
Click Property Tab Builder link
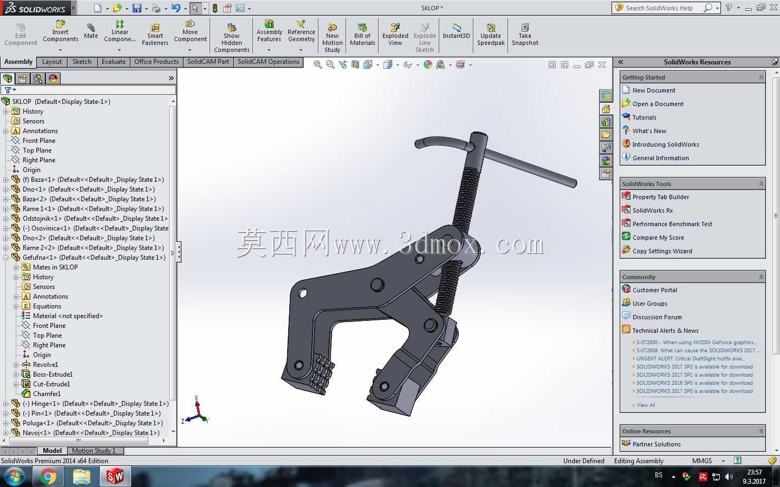(661, 197)
